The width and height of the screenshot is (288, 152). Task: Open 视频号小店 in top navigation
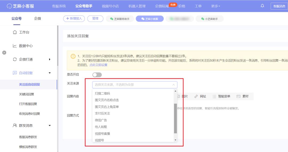(x=110, y=6)
